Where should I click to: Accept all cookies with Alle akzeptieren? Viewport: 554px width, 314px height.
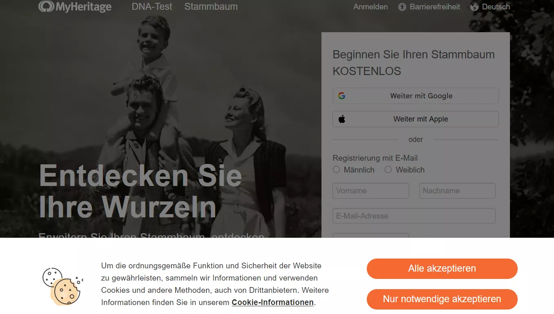pyautogui.click(x=442, y=269)
